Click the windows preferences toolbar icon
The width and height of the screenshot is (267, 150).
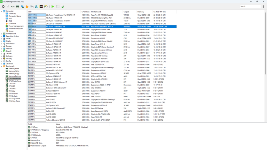pos(32,6)
